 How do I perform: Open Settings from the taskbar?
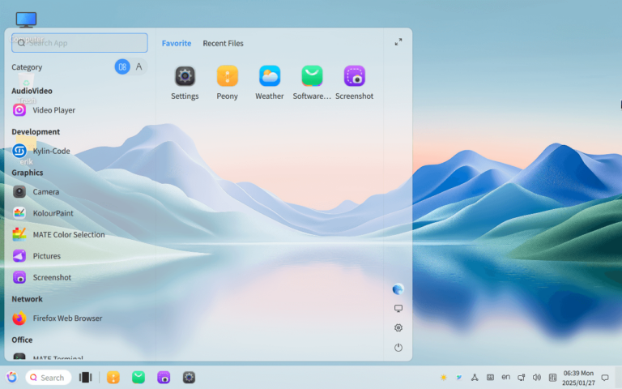pos(189,377)
